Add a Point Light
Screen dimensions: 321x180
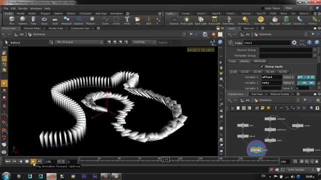[187, 20]
